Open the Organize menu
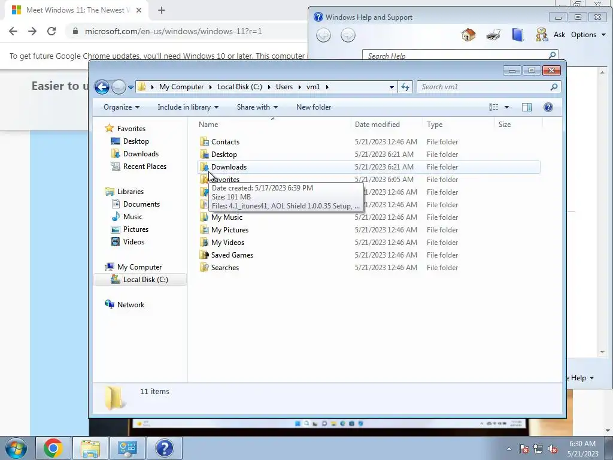Screen dimensions: 613x460 (121, 107)
